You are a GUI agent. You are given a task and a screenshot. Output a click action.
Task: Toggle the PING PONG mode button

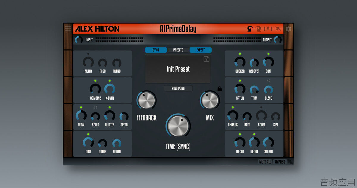tap(178, 88)
